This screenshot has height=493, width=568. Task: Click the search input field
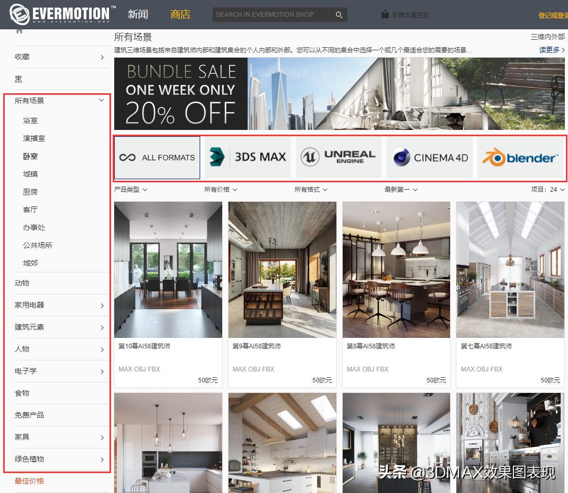pos(274,15)
